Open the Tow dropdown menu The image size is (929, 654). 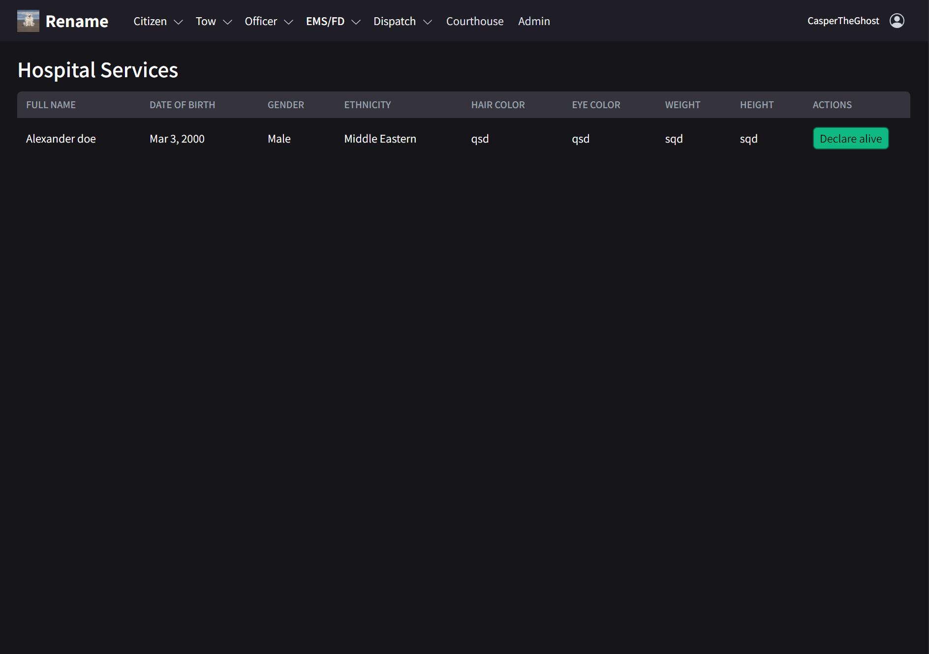tap(213, 22)
